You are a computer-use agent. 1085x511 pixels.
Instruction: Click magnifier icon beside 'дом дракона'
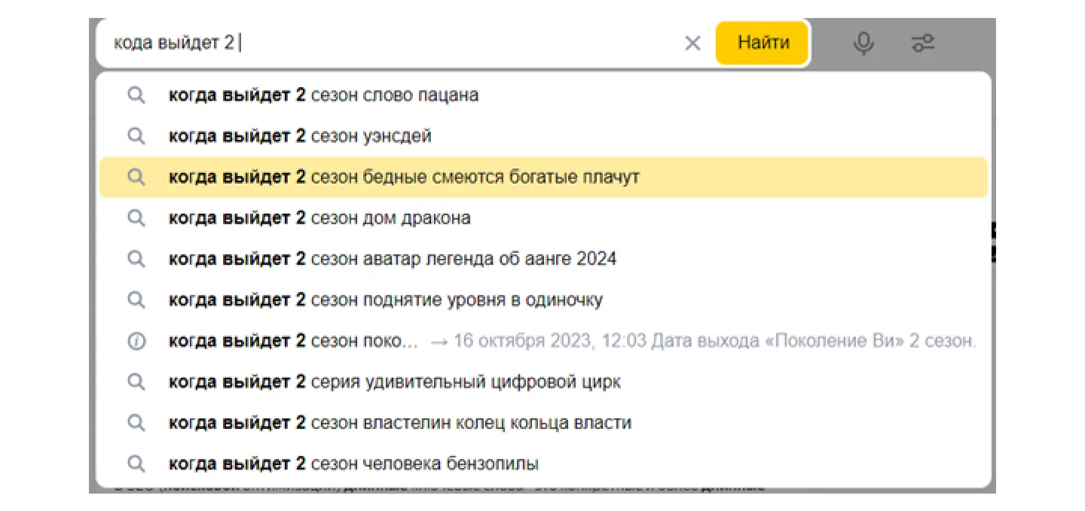pos(136,218)
